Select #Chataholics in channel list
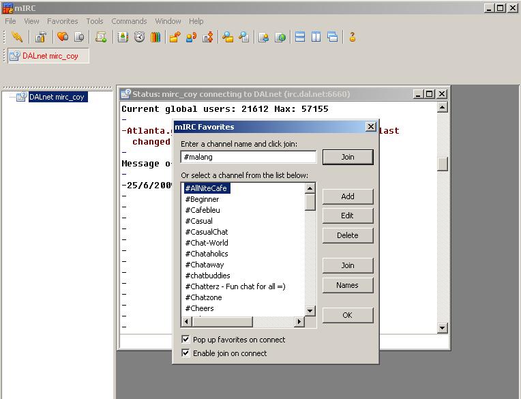The image size is (521, 399). click(207, 254)
